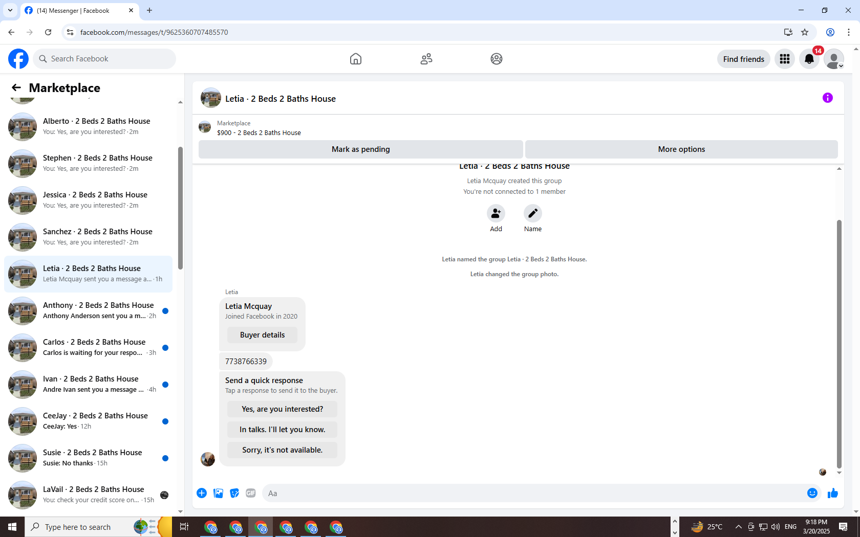Screen dimensions: 860x537
Task: Select the Letia 2 Beds 2 Baths House chat
Action: point(88,274)
